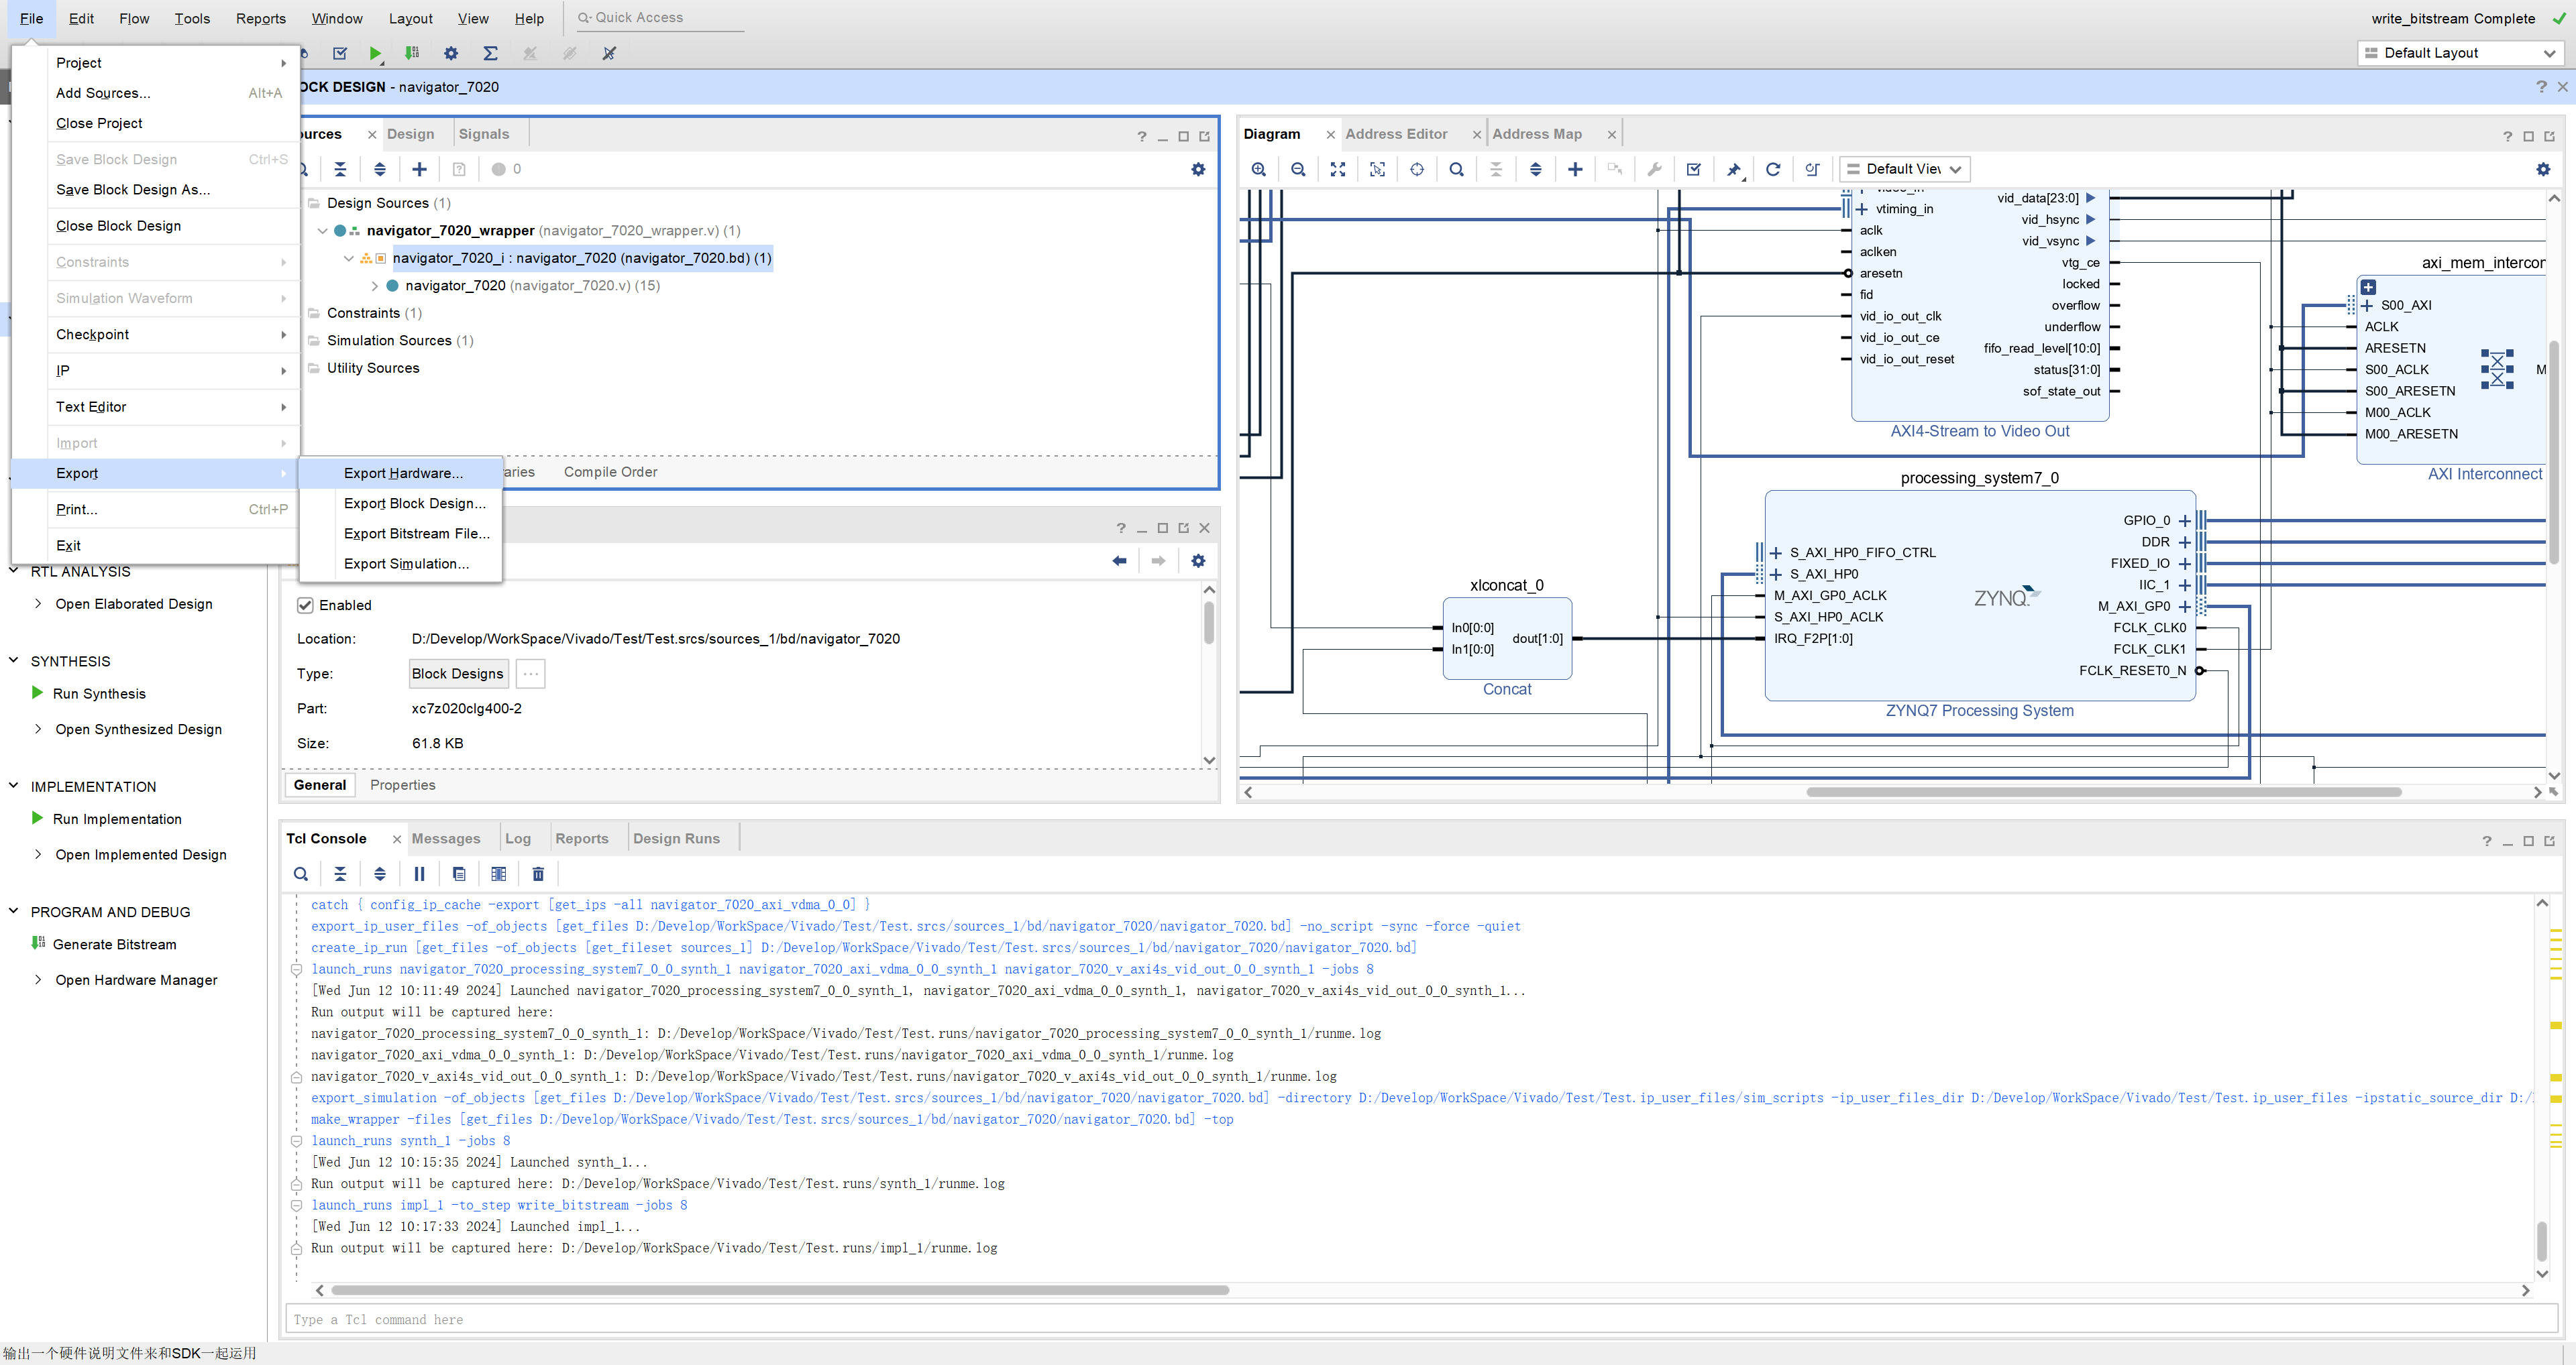Click Compile Order tab
The image size is (2576, 1365).
(x=610, y=473)
